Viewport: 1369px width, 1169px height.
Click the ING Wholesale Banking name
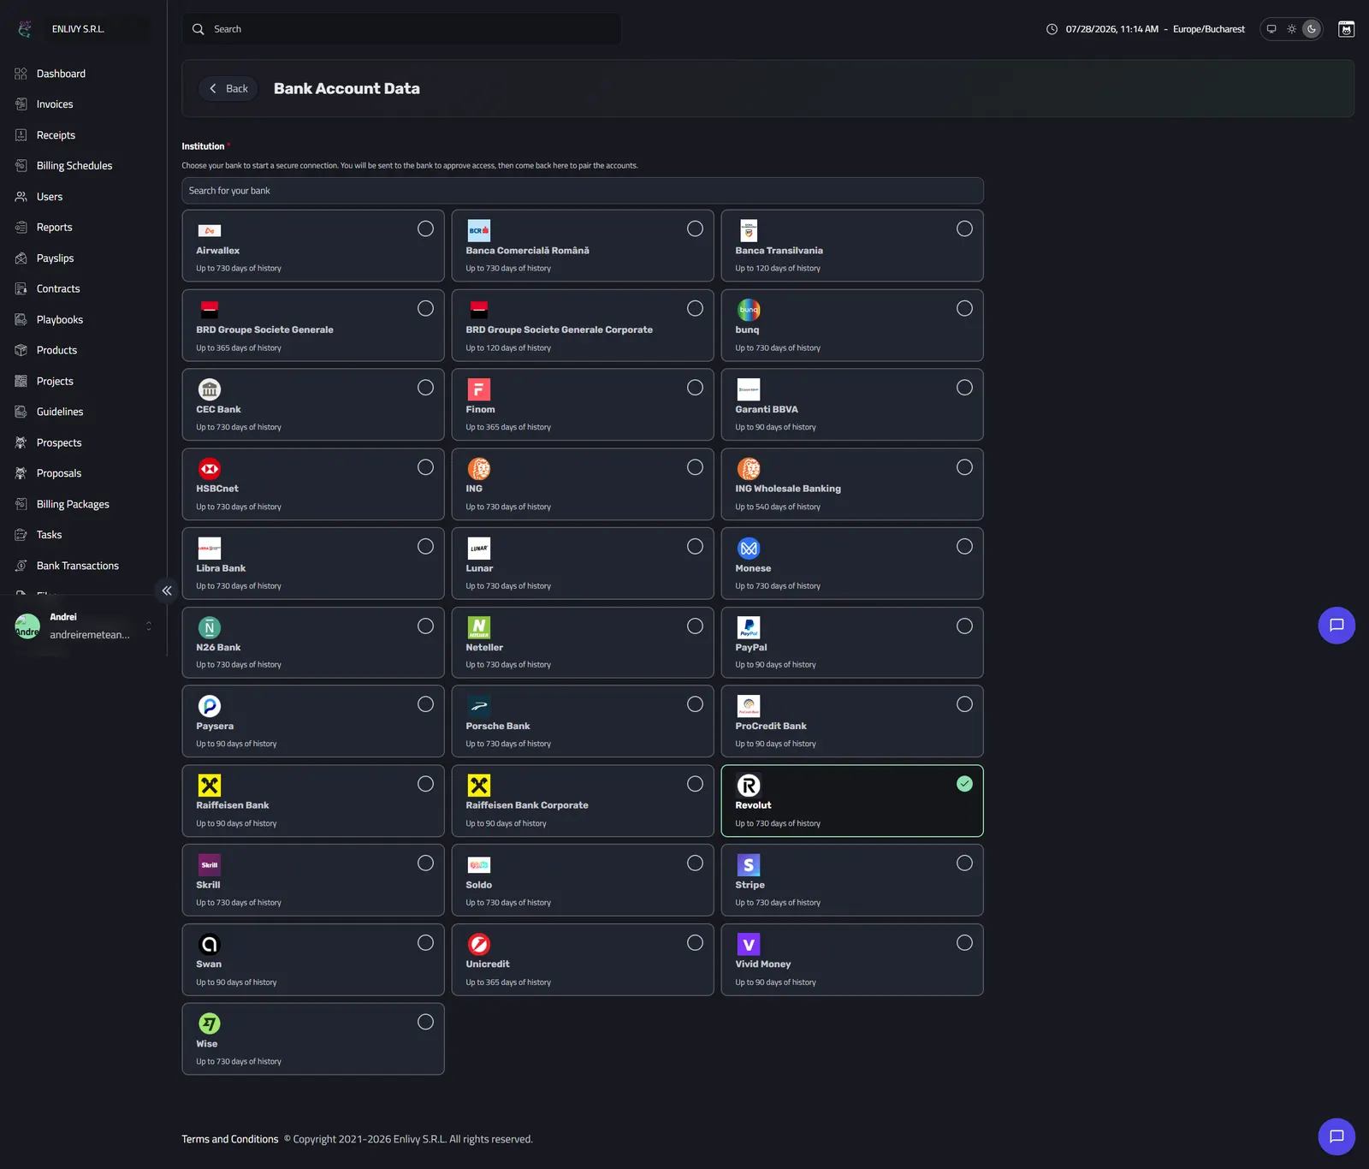788,489
